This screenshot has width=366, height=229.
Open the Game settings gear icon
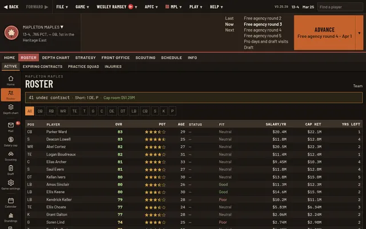point(11,183)
